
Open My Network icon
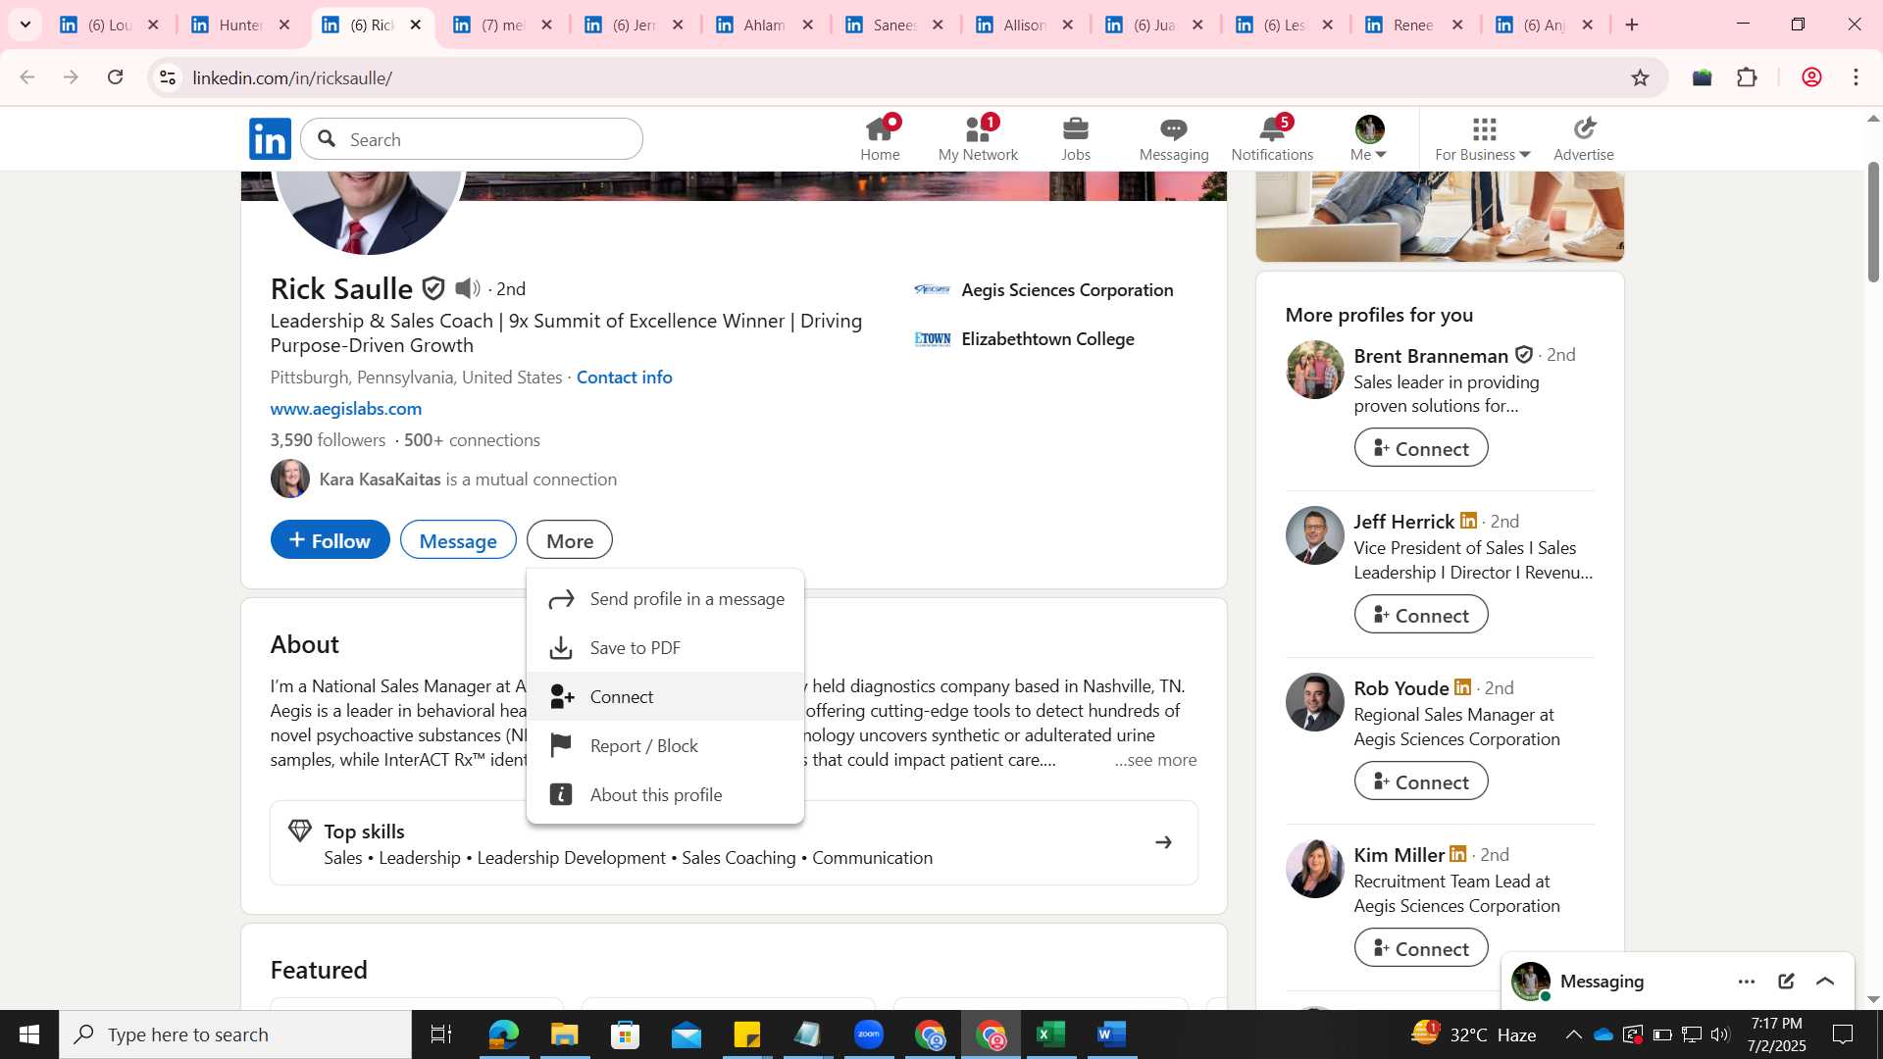tap(978, 138)
